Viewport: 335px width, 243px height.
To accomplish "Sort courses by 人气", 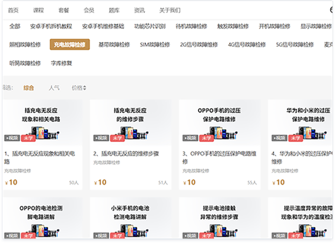I will tap(54, 88).
